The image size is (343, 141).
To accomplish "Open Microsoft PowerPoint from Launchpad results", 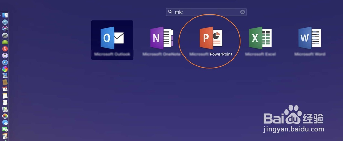I will point(211,38).
